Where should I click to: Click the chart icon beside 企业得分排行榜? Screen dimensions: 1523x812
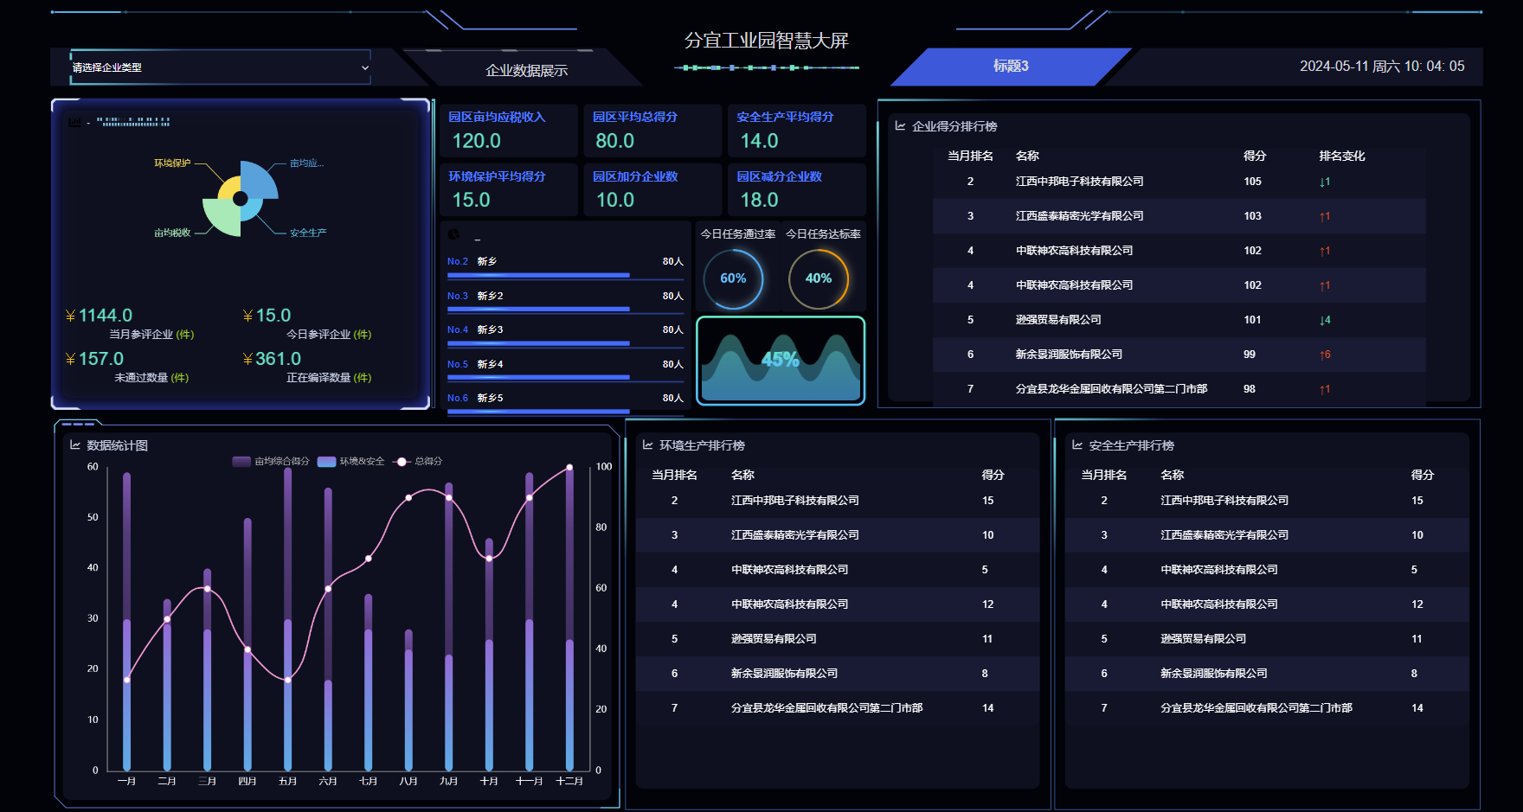coord(900,126)
